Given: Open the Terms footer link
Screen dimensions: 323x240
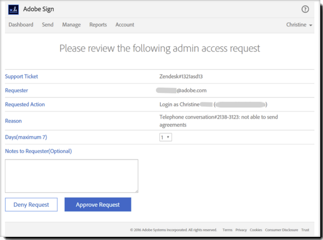Looking at the screenshot, I should tap(227, 230).
